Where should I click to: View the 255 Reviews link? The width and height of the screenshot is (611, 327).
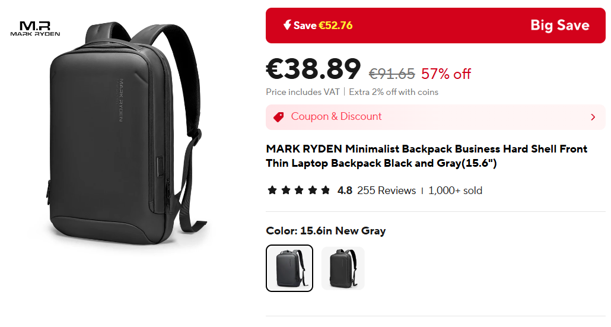[x=387, y=191]
